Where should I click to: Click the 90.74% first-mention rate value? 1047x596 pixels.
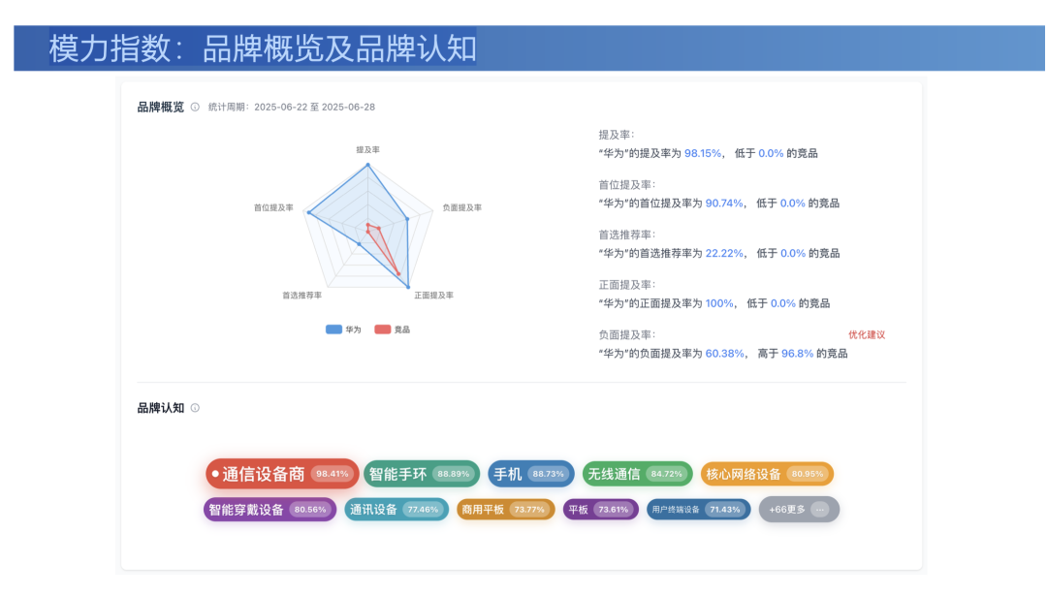coord(724,204)
